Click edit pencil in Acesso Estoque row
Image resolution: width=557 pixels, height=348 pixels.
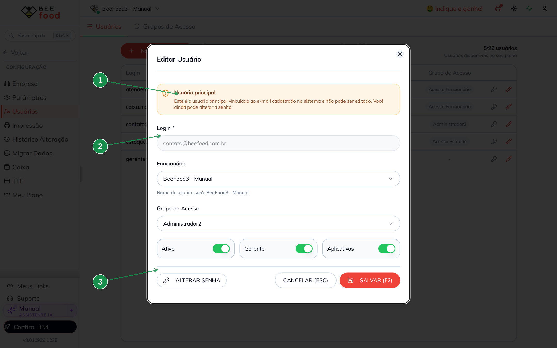509,142
